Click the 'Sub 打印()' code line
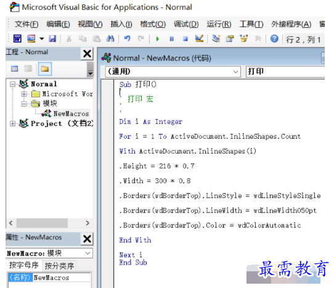Viewport: 334px width, 288px height. click(138, 84)
